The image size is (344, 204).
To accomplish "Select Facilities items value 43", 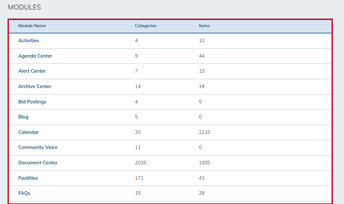I will click(x=201, y=178).
